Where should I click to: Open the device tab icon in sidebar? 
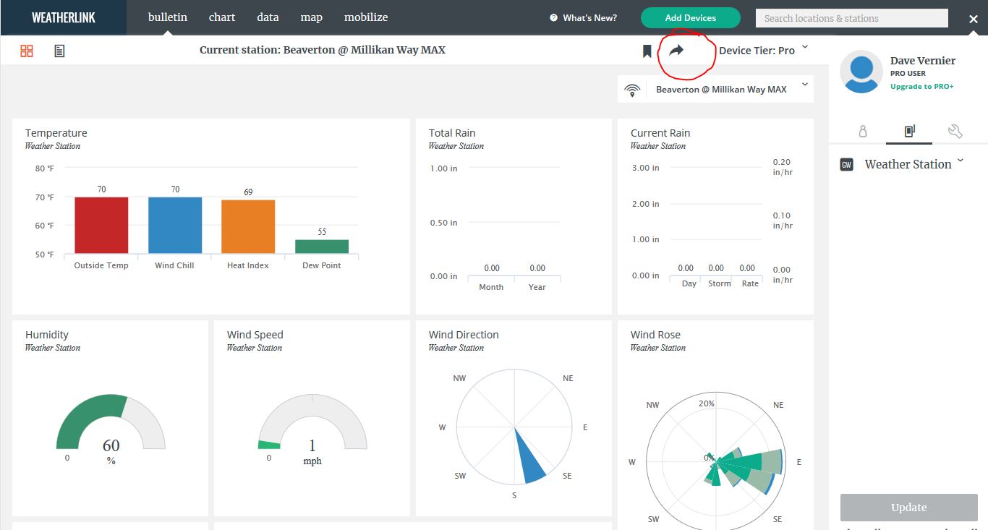click(909, 132)
